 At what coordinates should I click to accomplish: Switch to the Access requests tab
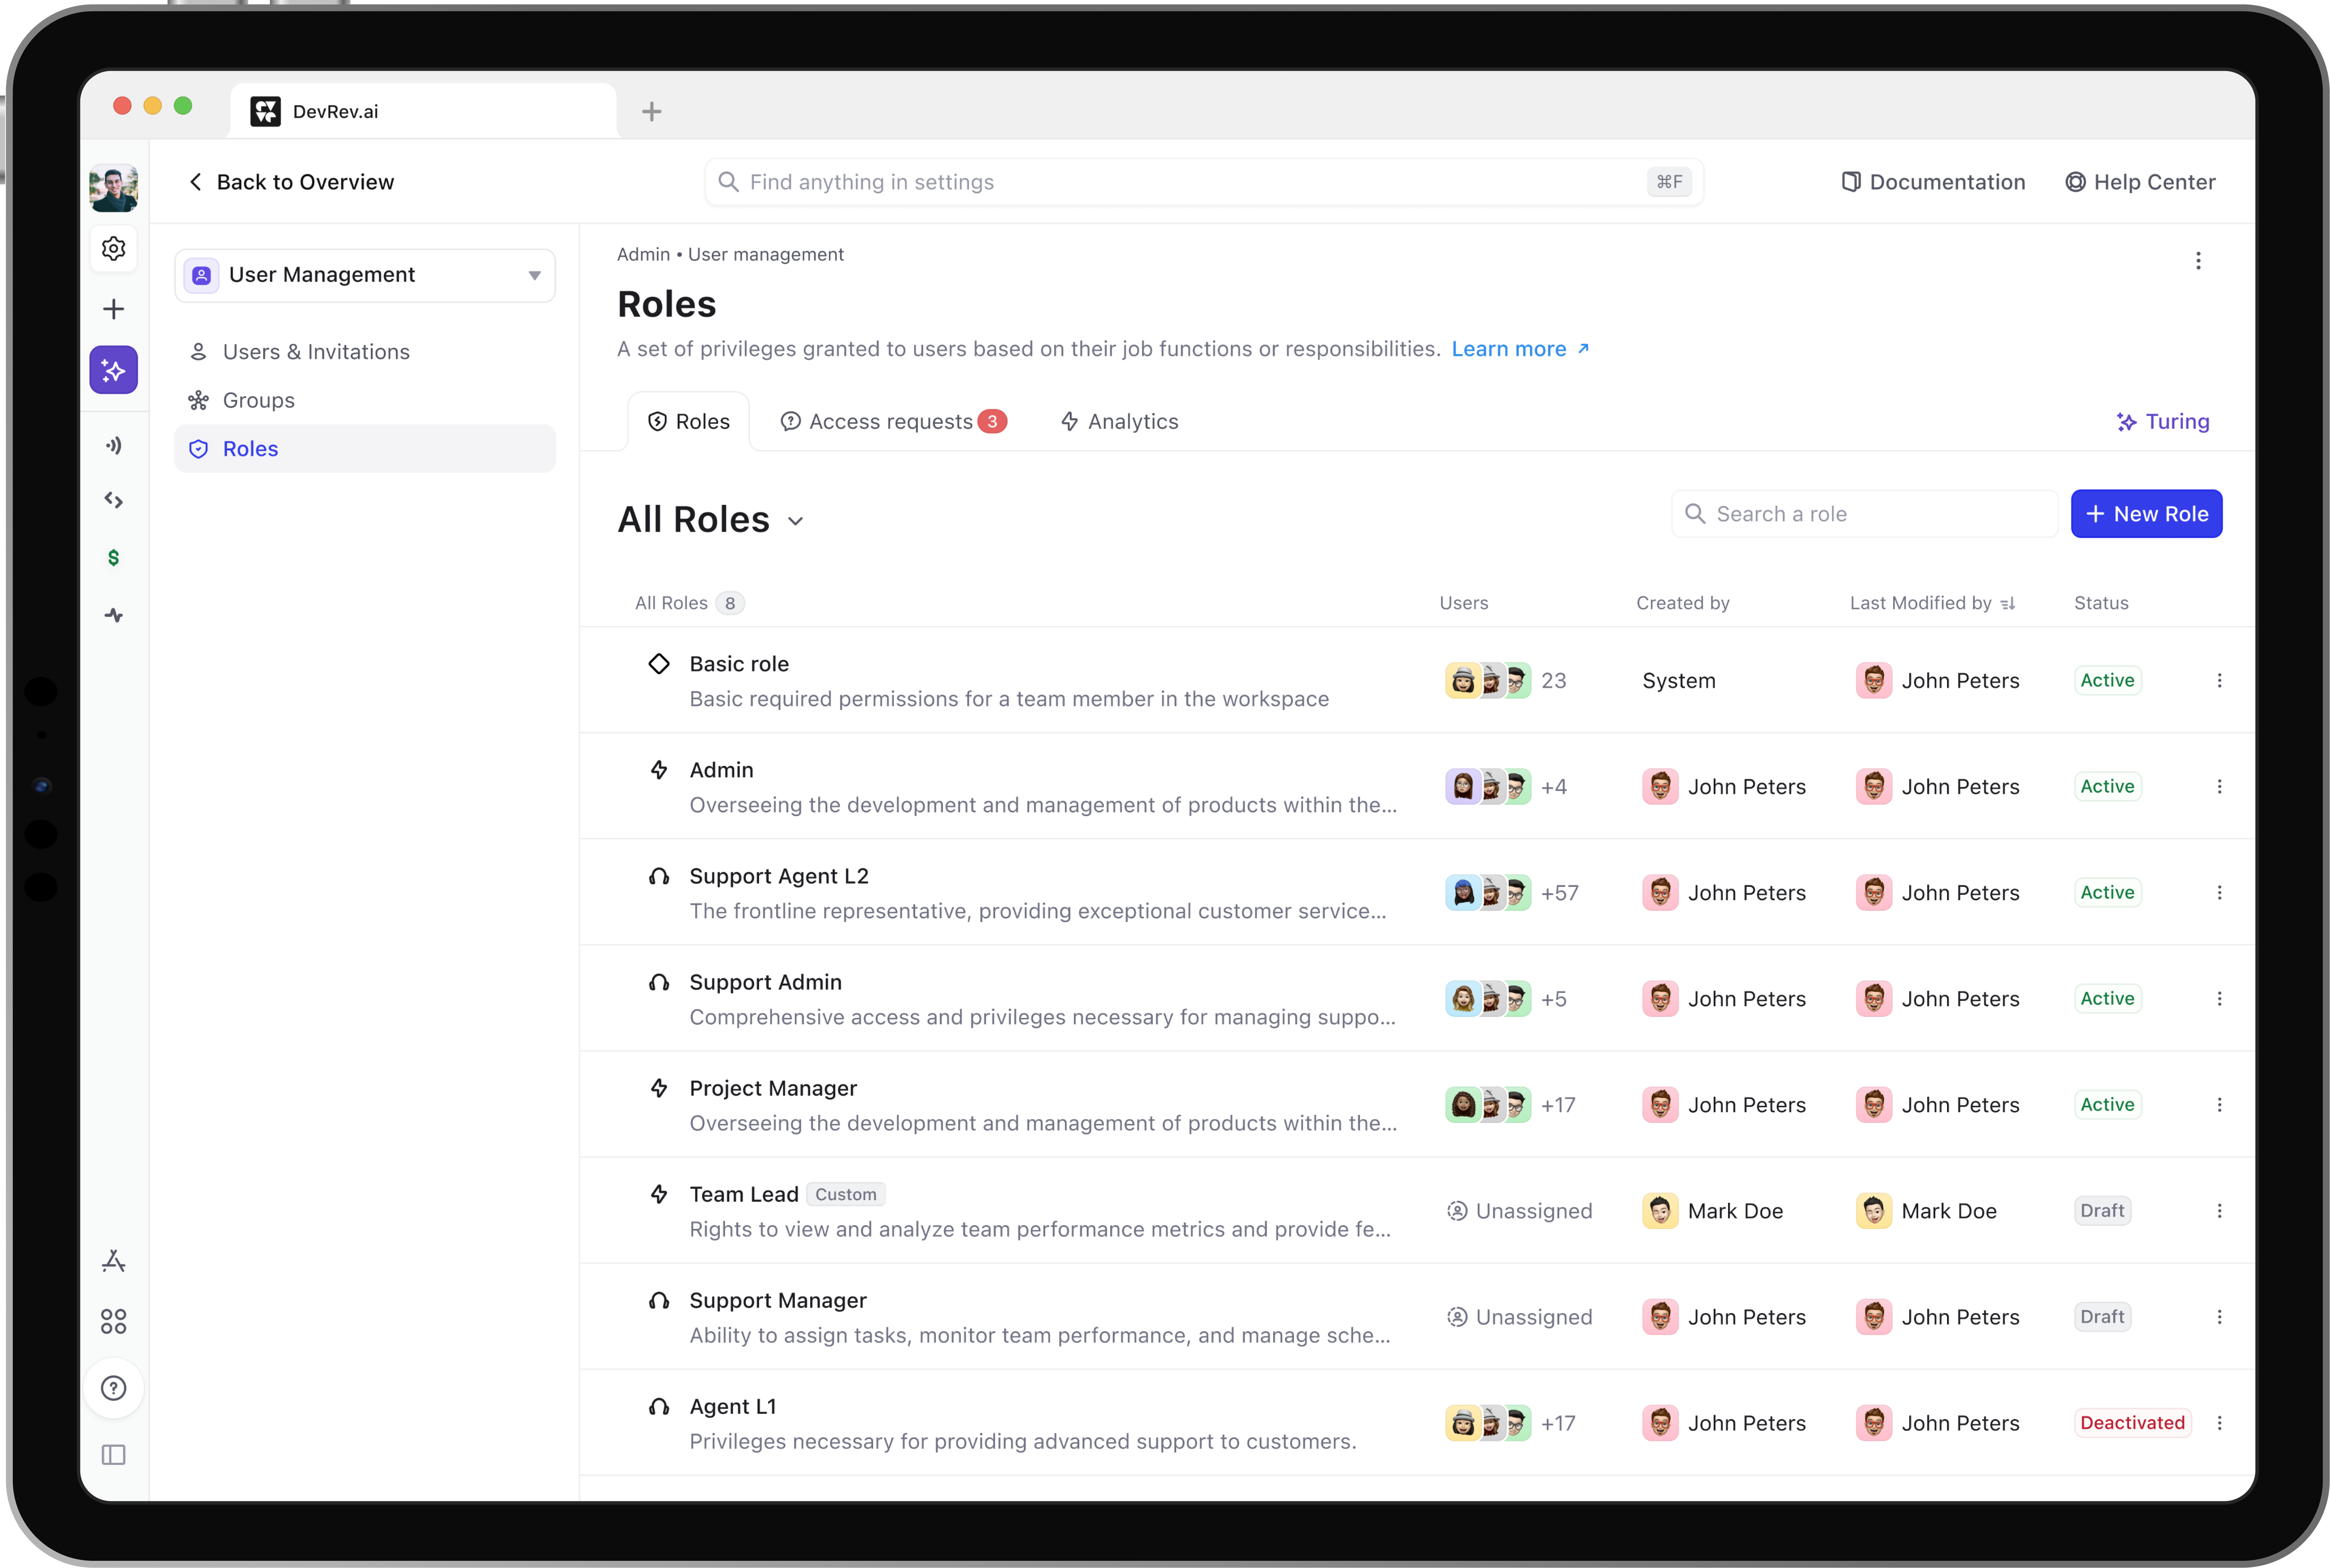[x=893, y=422]
